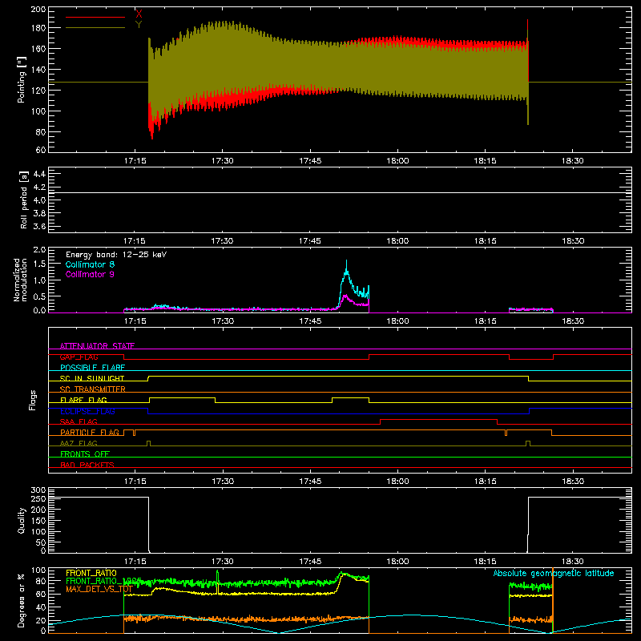641x641 pixels.
Task: Click the 17:15 tick under modulation plot
Action: tap(135, 321)
